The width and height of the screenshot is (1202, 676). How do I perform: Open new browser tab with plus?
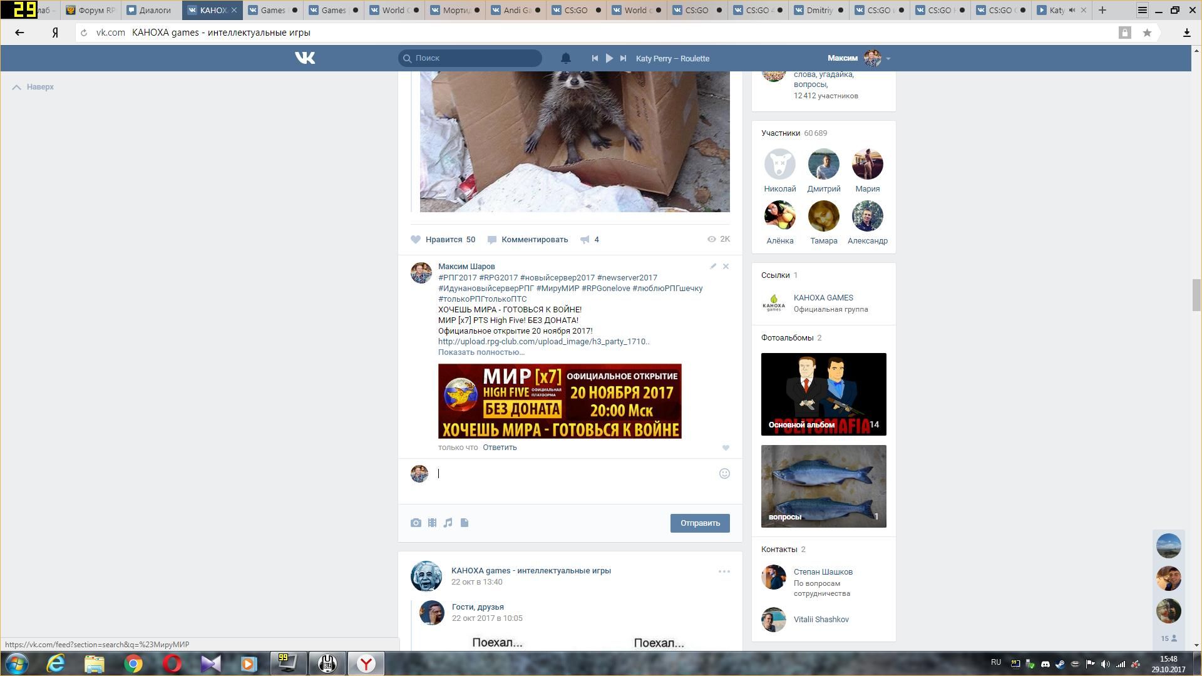[x=1102, y=10]
